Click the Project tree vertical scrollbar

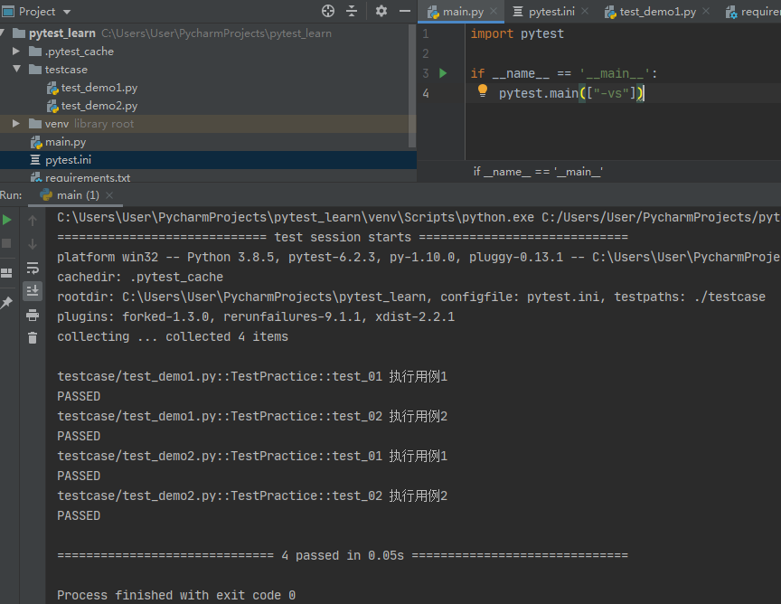click(412, 86)
